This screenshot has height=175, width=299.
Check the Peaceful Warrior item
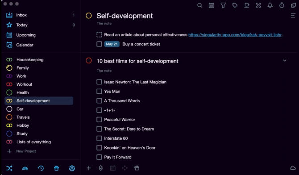pos(99,120)
